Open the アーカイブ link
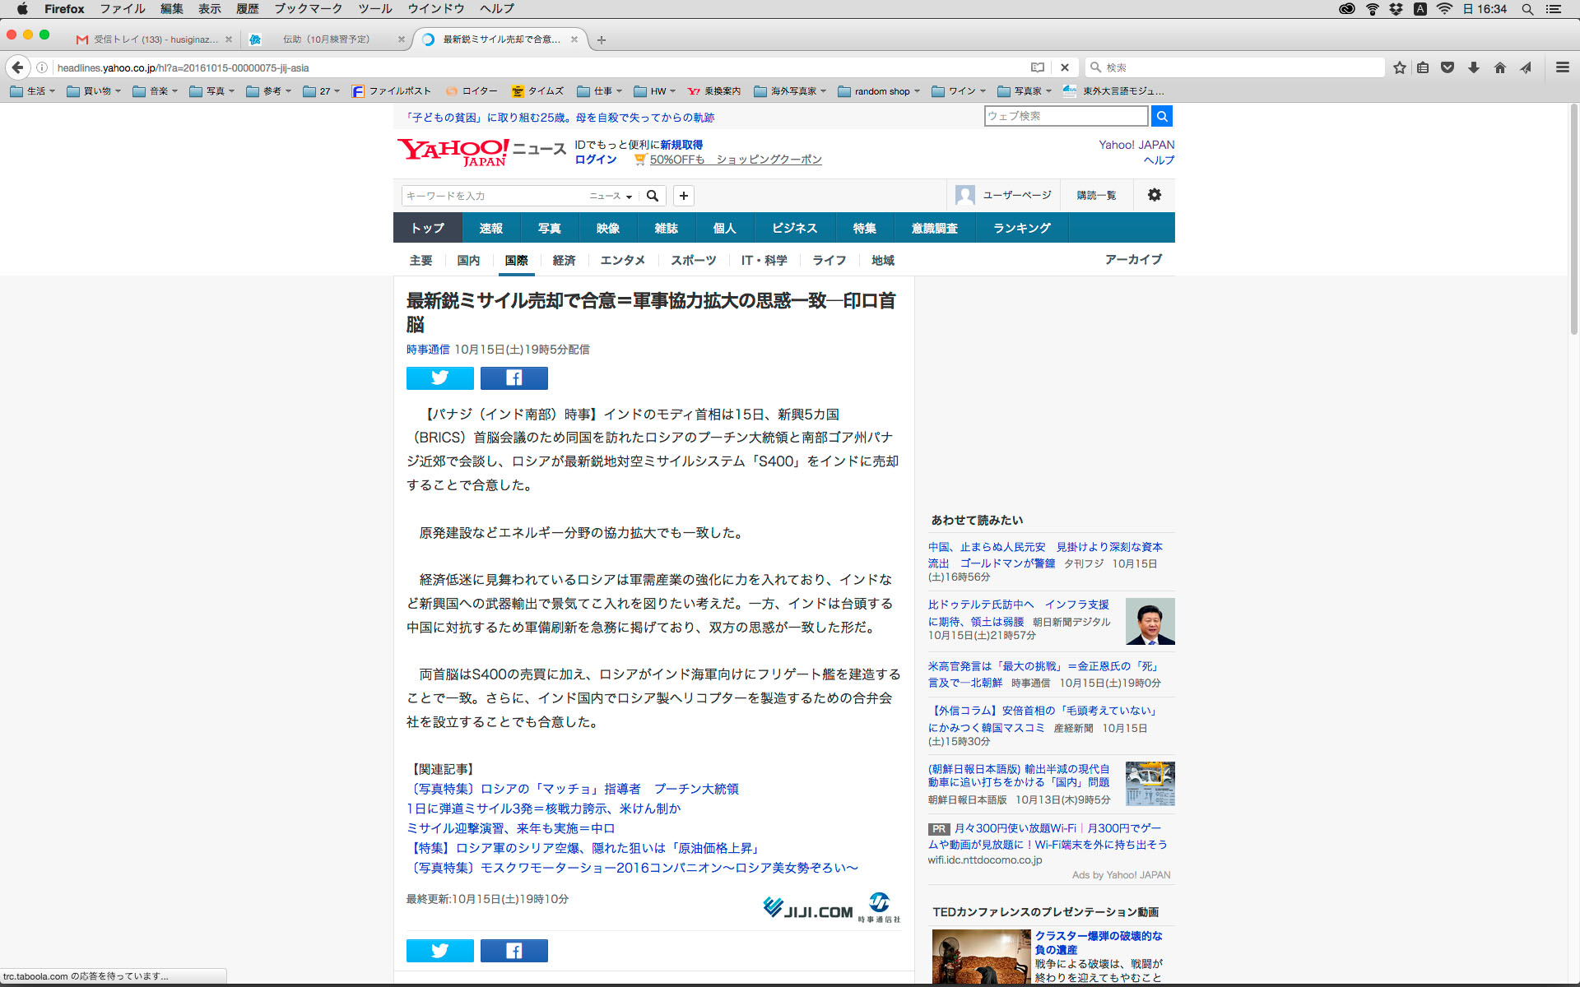 tap(1133, 259)
